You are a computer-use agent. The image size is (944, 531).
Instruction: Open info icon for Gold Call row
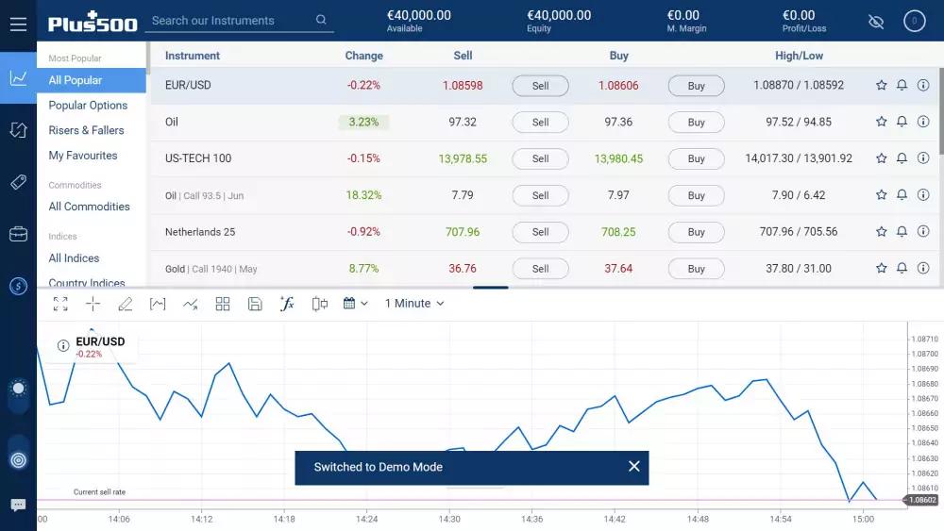(x=923, y=268)
